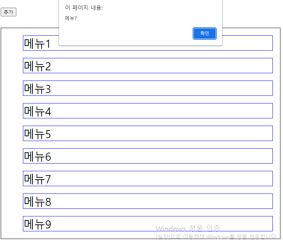Select the 메뉴4 item
Viewport: 283px width, 243px height.
pyautogui.click(x=148, y=111)
